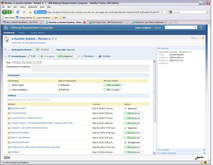Viewport: 213px width, 165px height.
Task: Click the Composer header search field
Action: 180,27
